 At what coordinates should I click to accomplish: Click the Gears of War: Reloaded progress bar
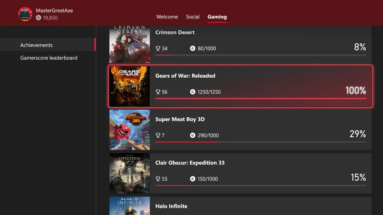(x=261, y=98)
